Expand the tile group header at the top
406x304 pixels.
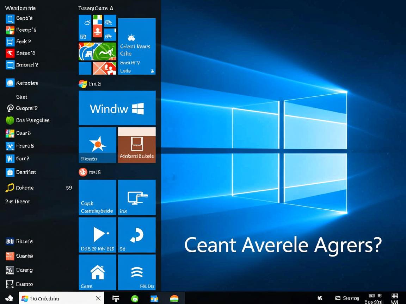[x=95, y=8]
